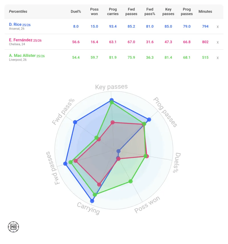Click the Prog passes radar axis label
The height and width of the screenshot is (244, 228).
point(165,112)
